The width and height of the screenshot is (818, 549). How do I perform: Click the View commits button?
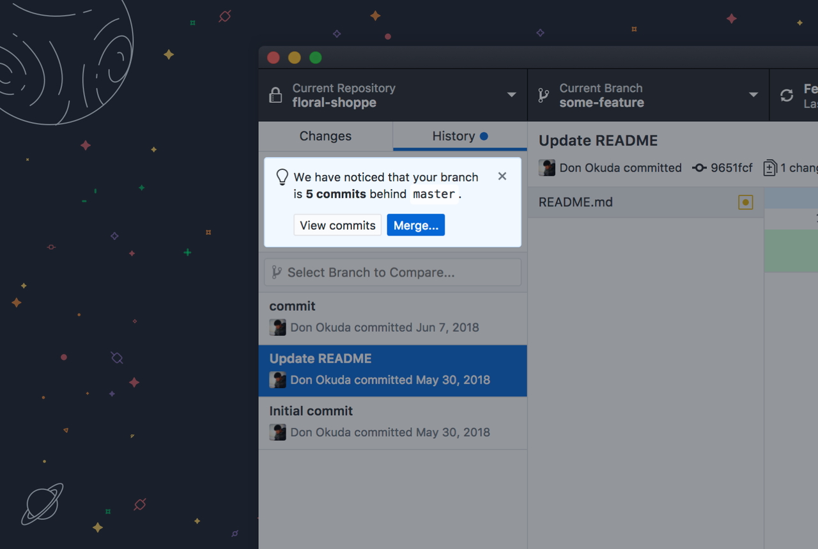pos(337,225)
